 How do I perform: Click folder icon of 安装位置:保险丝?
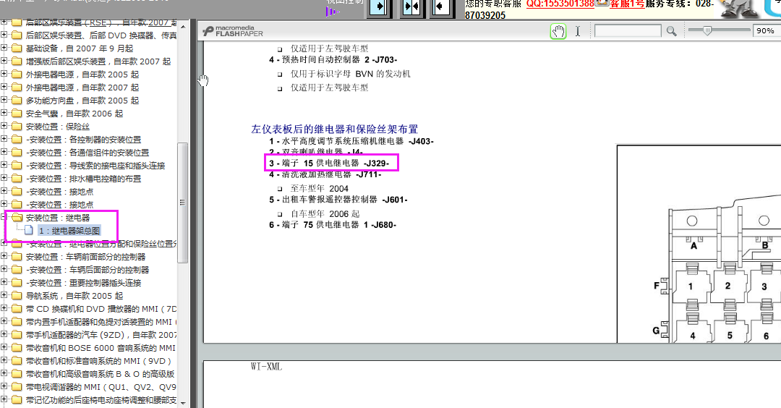17,127
